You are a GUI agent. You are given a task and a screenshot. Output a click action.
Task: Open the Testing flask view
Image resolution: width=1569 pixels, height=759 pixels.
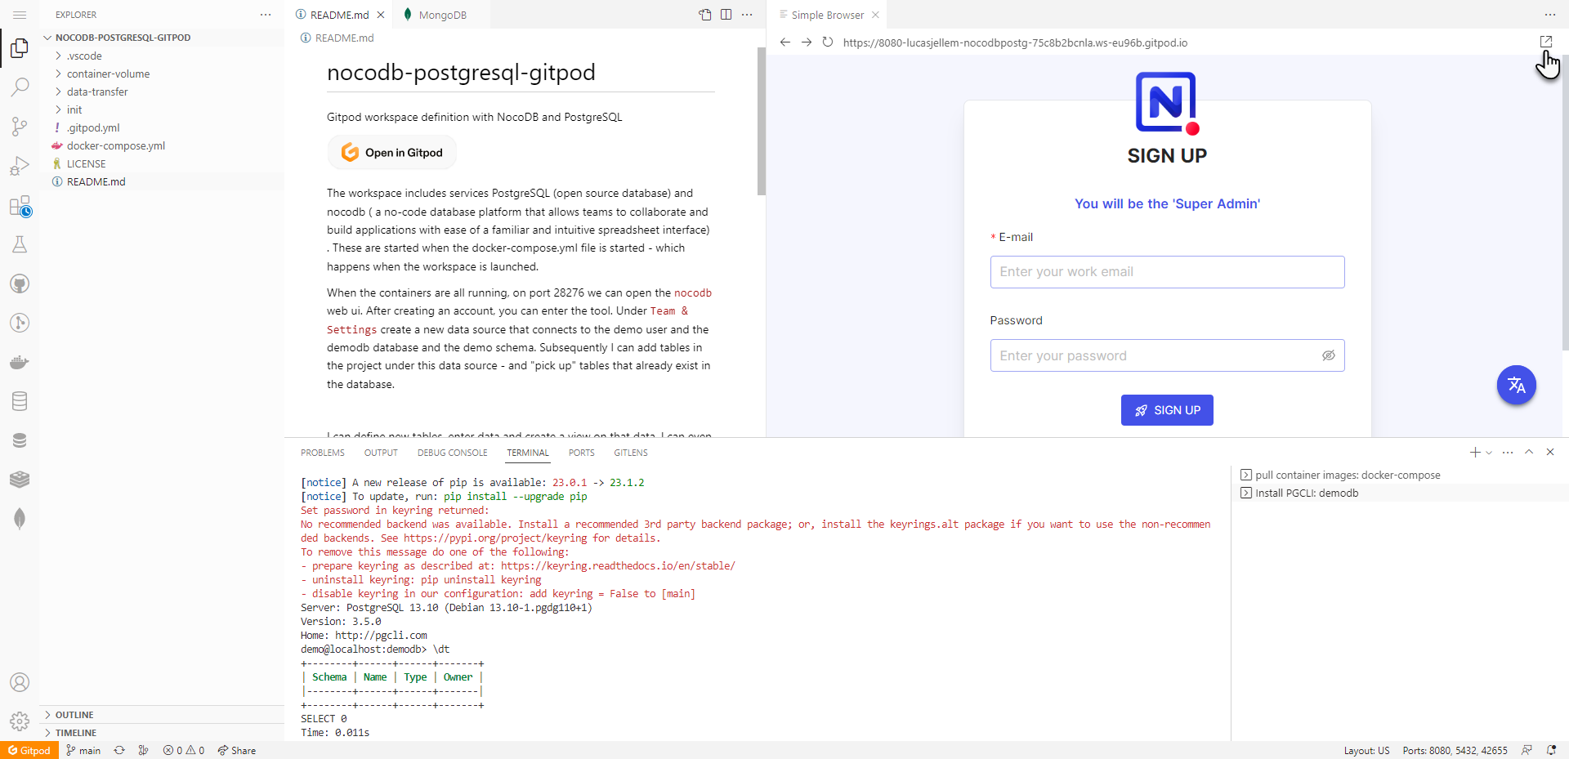(20, 244)
